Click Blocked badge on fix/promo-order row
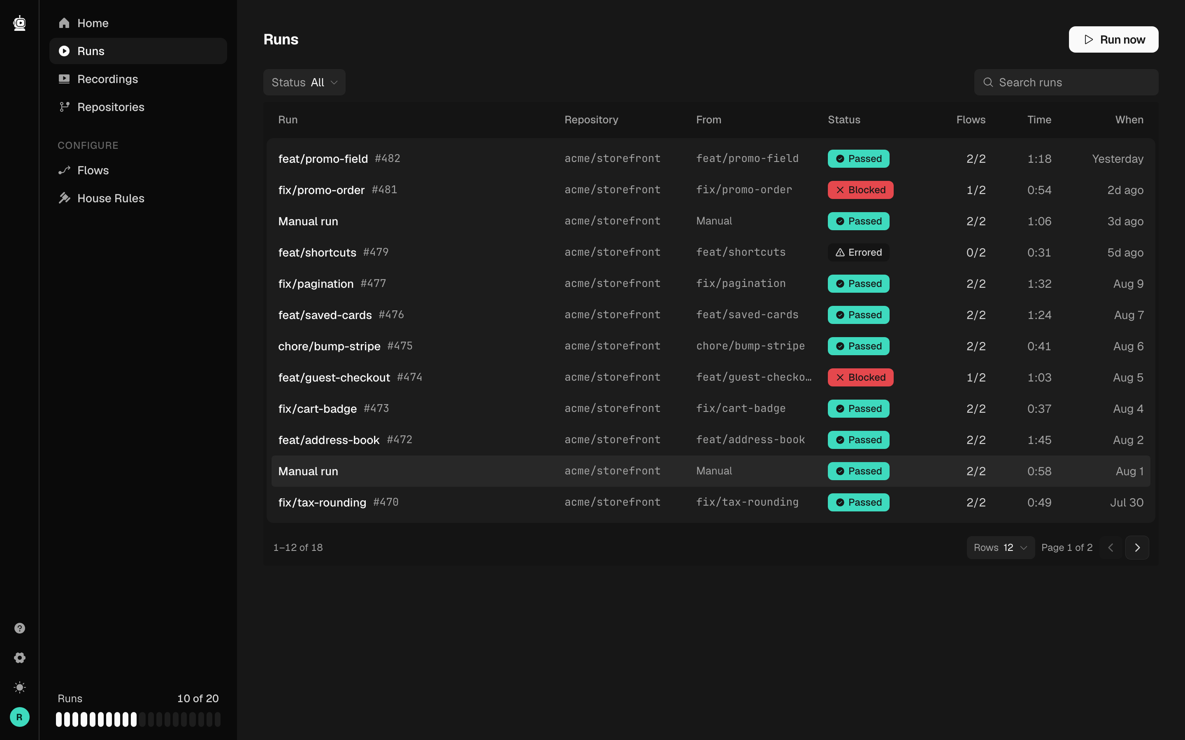 [x=860, y=190]
